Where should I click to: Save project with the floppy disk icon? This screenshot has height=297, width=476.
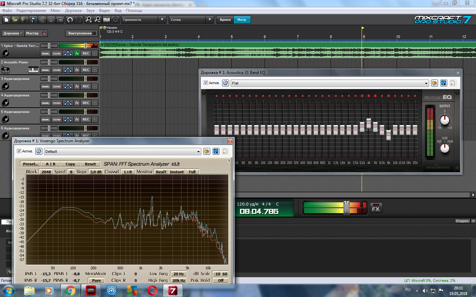tap(33, 20)
